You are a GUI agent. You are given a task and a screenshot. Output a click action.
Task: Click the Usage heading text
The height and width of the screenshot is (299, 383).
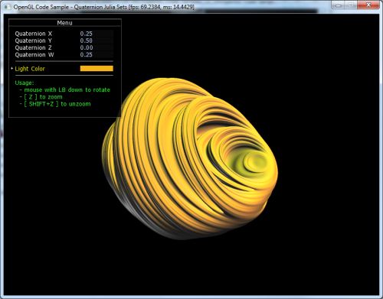(x=25, y=83)
